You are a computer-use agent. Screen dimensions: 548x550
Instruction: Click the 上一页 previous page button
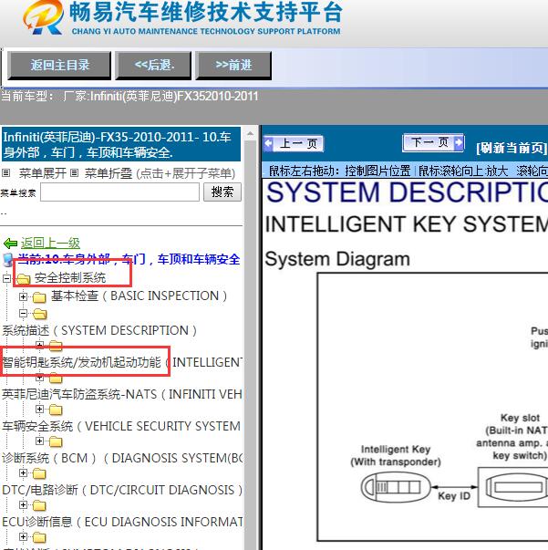[x=293, y=143]
